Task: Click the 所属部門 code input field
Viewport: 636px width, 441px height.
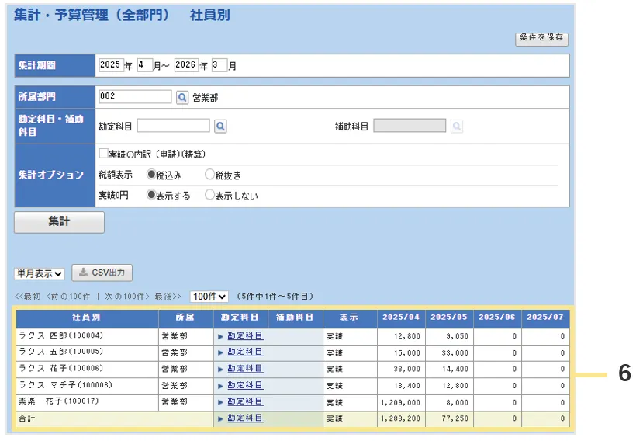Action: 135,97
